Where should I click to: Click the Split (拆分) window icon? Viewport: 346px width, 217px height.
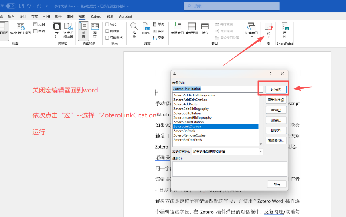[205, 27]
